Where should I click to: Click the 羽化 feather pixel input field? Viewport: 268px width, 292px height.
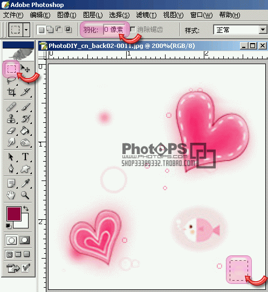click(x=114, y=30)
